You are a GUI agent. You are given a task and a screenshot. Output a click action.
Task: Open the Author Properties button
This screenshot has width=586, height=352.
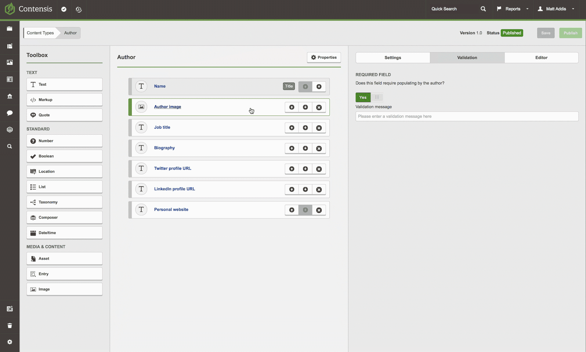(x=324, y=57)
